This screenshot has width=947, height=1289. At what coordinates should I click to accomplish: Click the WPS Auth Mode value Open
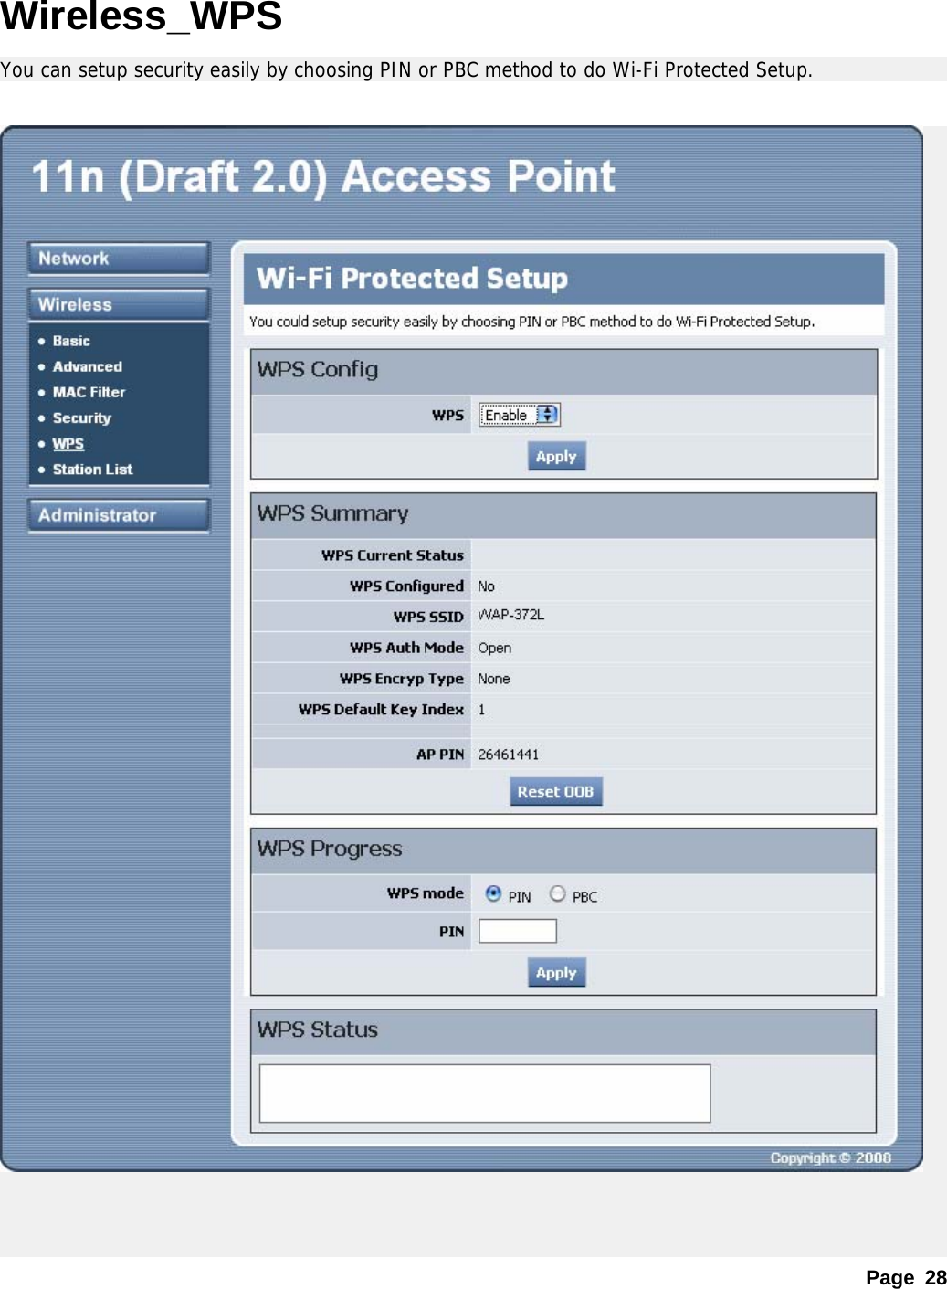point(494,648)
